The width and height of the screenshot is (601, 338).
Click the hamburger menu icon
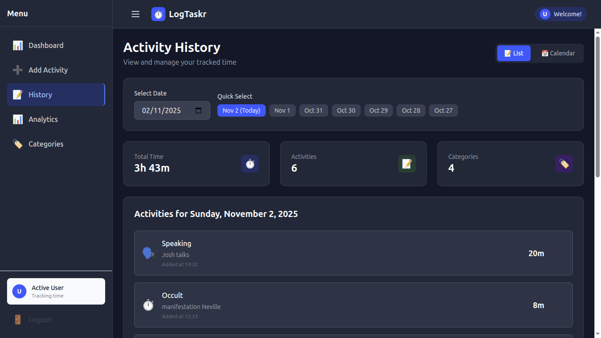tap(135, 14)
